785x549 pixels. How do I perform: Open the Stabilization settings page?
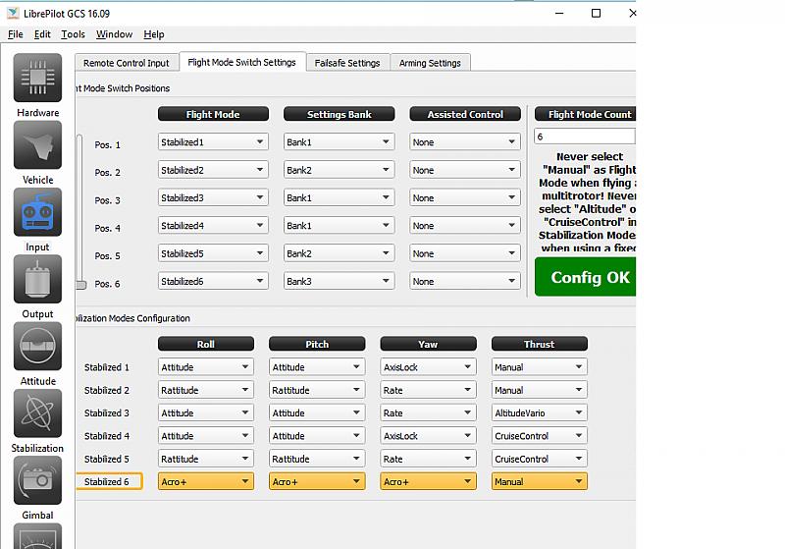click(x=37, y=413)
